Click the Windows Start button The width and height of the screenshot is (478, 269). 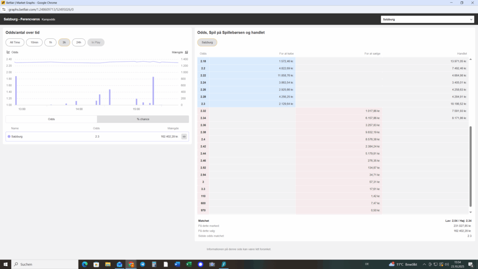(6, 264)
